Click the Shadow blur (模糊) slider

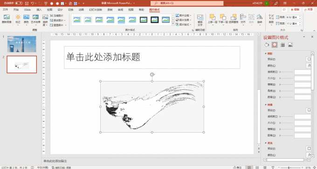(x=286, y=85)
